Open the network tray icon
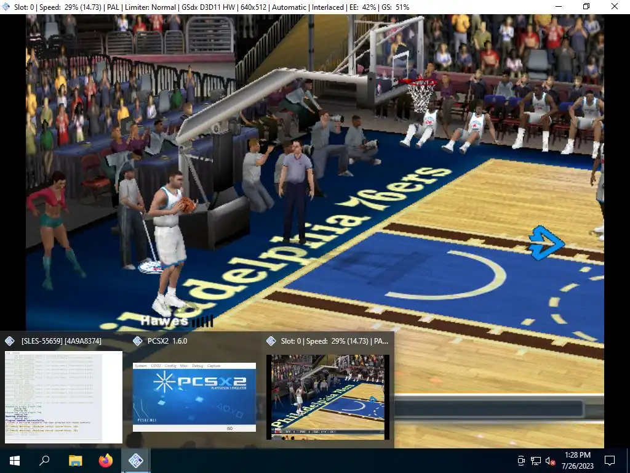This screenshot has width=630, height=473. 536,461
